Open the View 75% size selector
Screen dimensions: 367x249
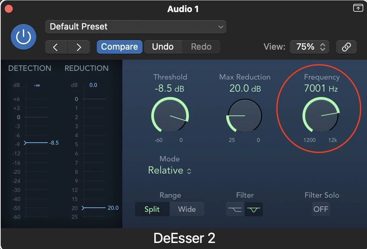[x=310, y=47]
